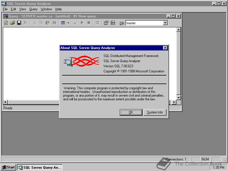Click SQL Server Query Analyzer title bar icon
This screenshot has width=228, height=171.
pyautogui.click(x=4, y=4)
